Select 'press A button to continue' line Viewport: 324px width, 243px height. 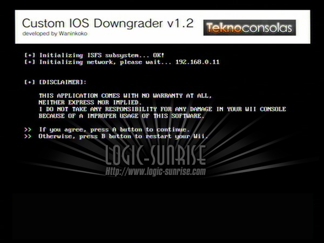[140, 130]
